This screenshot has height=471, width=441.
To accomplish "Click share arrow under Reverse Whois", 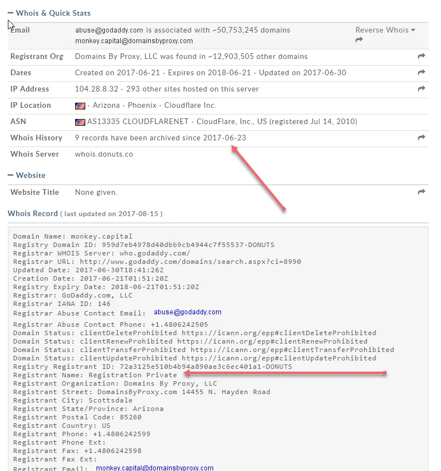I will 359,40.
